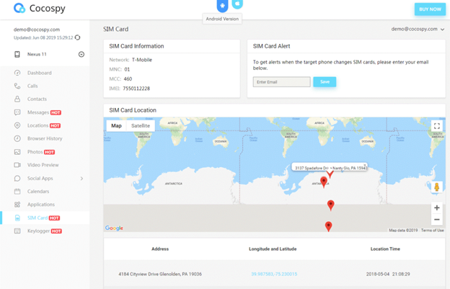Open the Keylogger section
The image size is (450, 289).
pyautogui.click(x=38, y=231)
